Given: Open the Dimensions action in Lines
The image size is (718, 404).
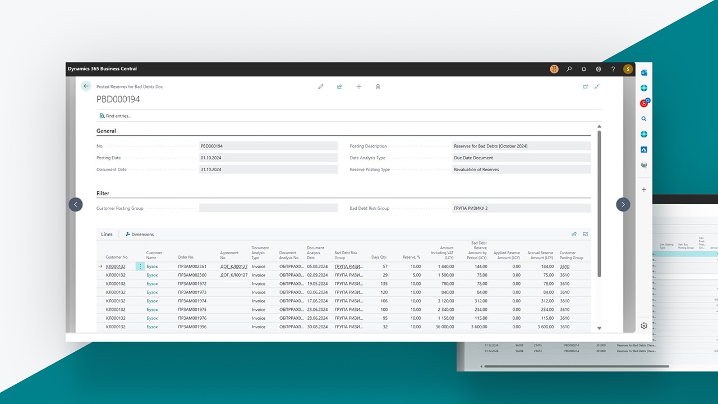Looking at the screenshot, I should 140,234.
